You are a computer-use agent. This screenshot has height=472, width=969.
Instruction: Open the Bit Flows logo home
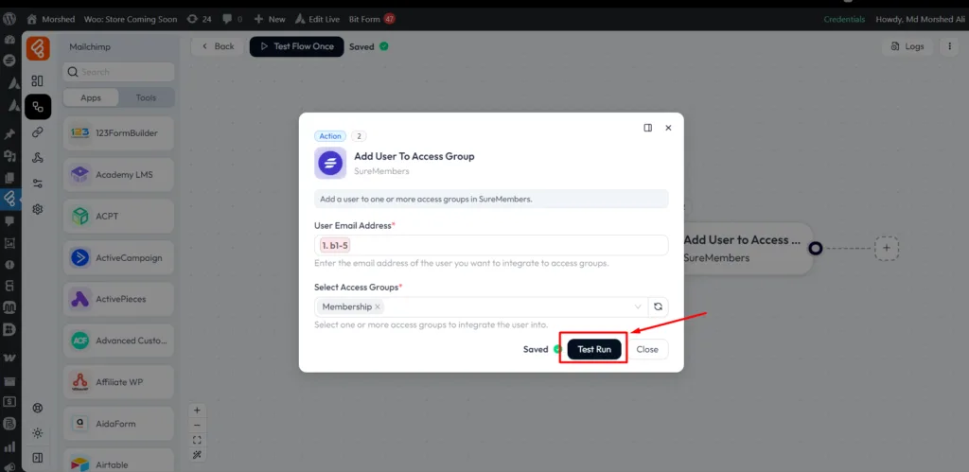pyautogui.click(x=38, y=48)
